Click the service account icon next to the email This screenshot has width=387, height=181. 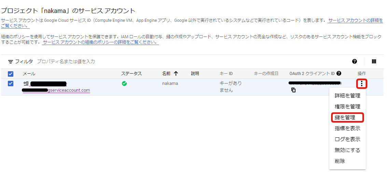coord(26,84)
